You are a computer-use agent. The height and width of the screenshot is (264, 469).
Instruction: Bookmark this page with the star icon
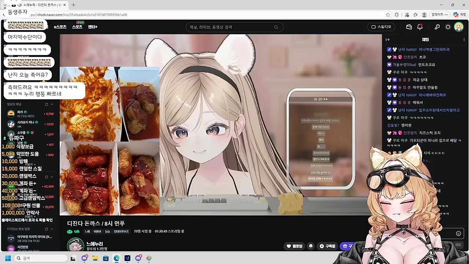coord(388,15)
